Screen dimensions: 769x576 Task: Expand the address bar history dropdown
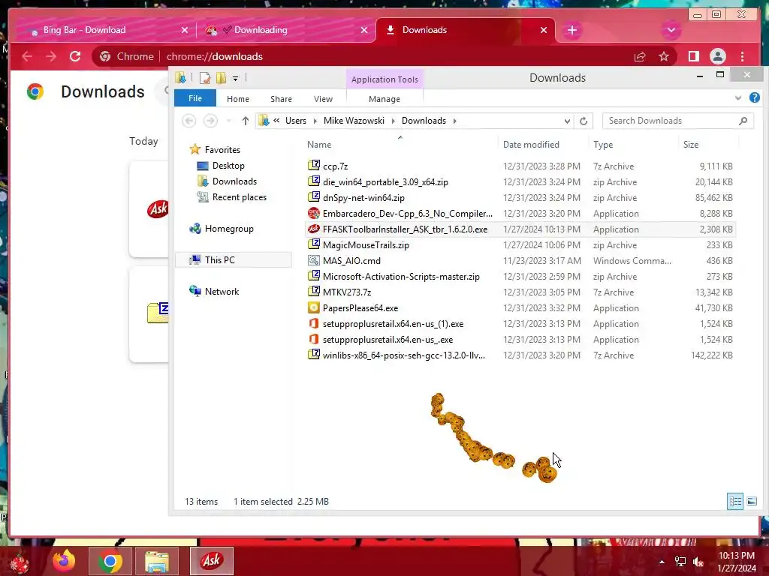point(567,121)
